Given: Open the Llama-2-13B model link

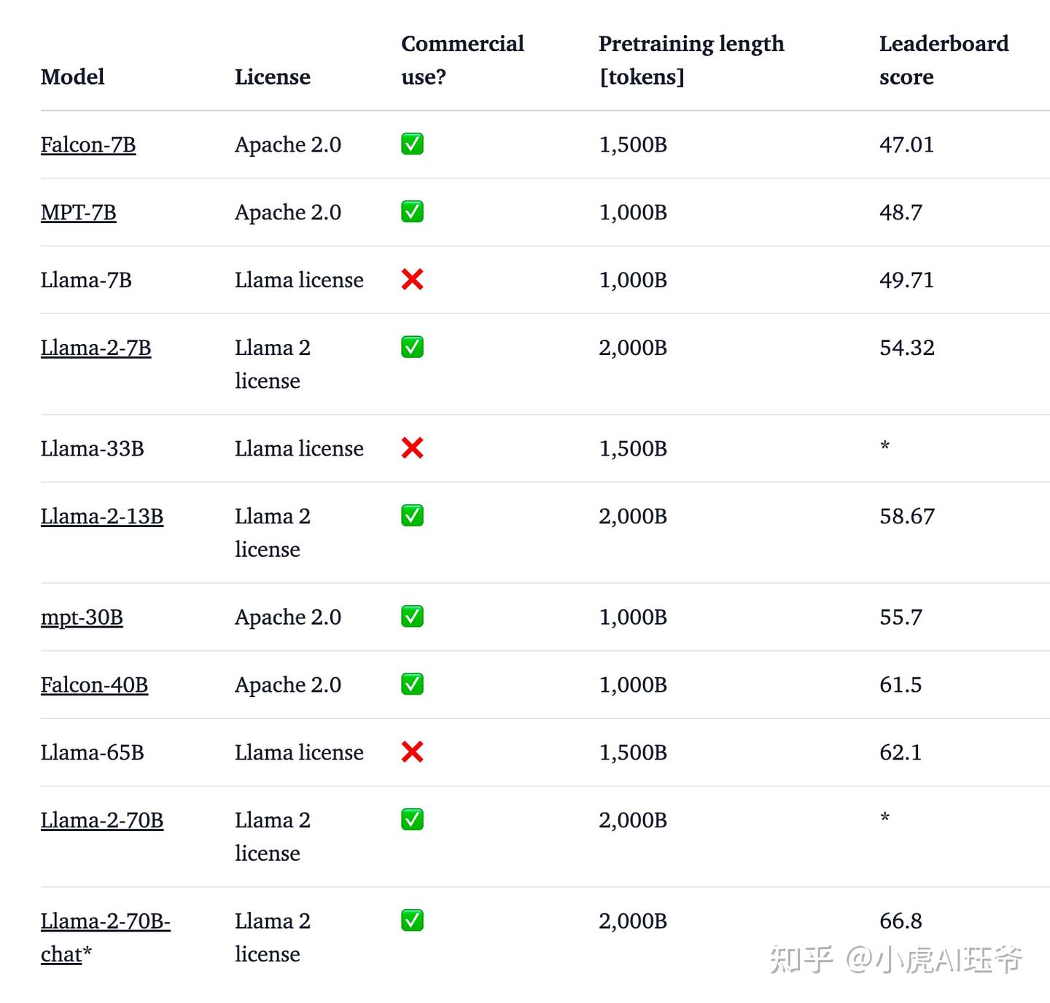Looking at the screenshot, I should tap(102, 517).
